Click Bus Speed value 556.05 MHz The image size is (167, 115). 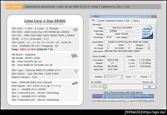pyautogui.click(x=112, y=66)
